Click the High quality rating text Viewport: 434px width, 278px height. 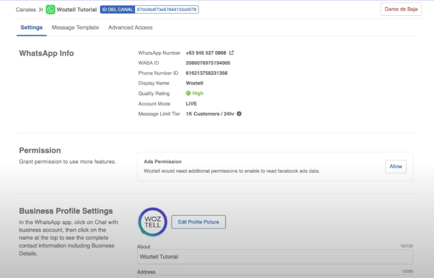[198, 93]
